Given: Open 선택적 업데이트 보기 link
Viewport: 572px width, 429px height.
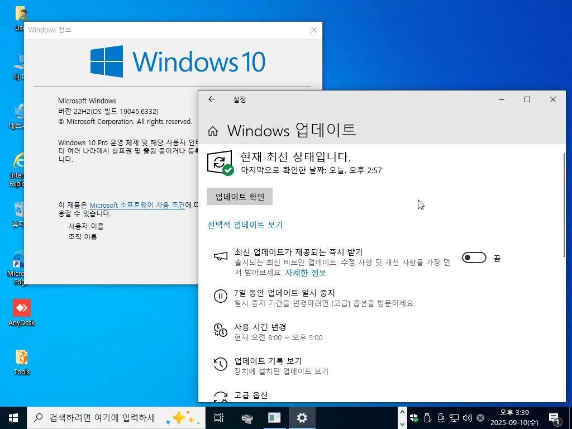Looking at the screenshot, I should 245,225.
